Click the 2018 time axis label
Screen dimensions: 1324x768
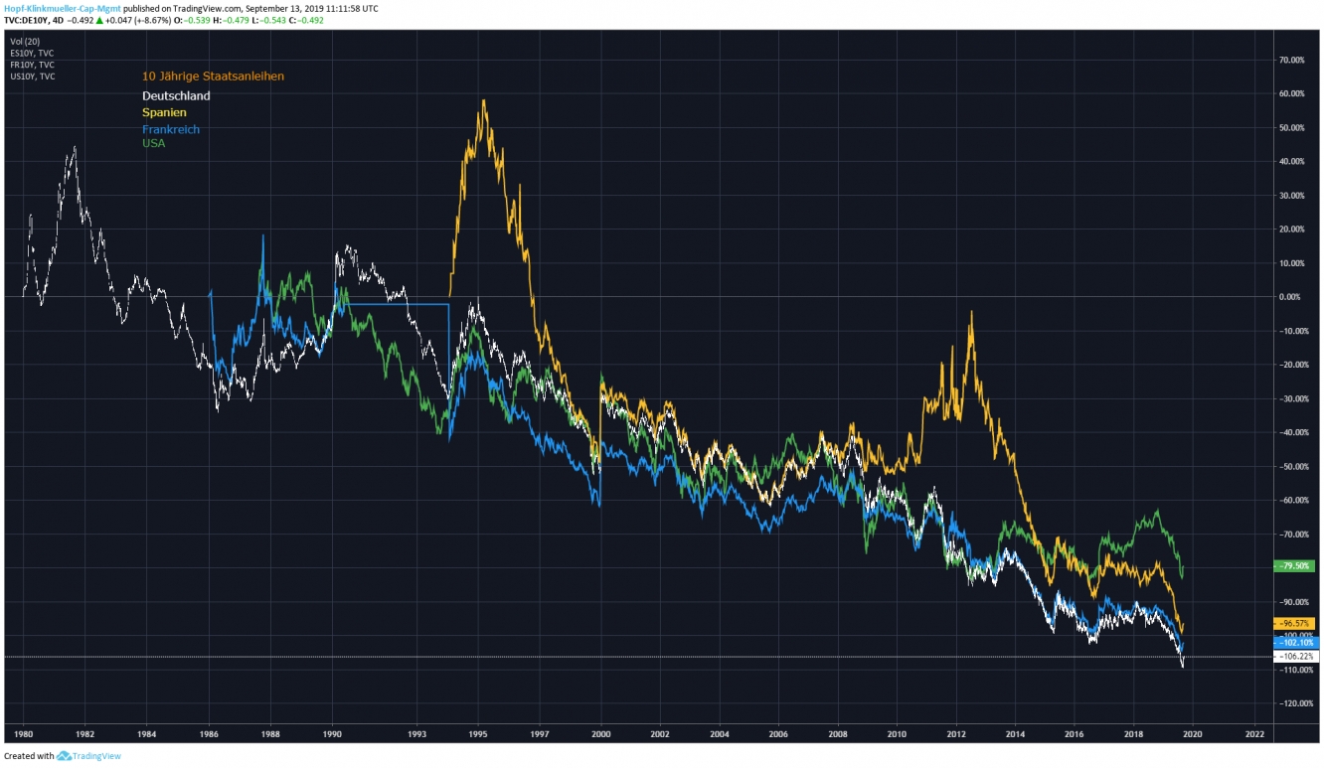1133,734
